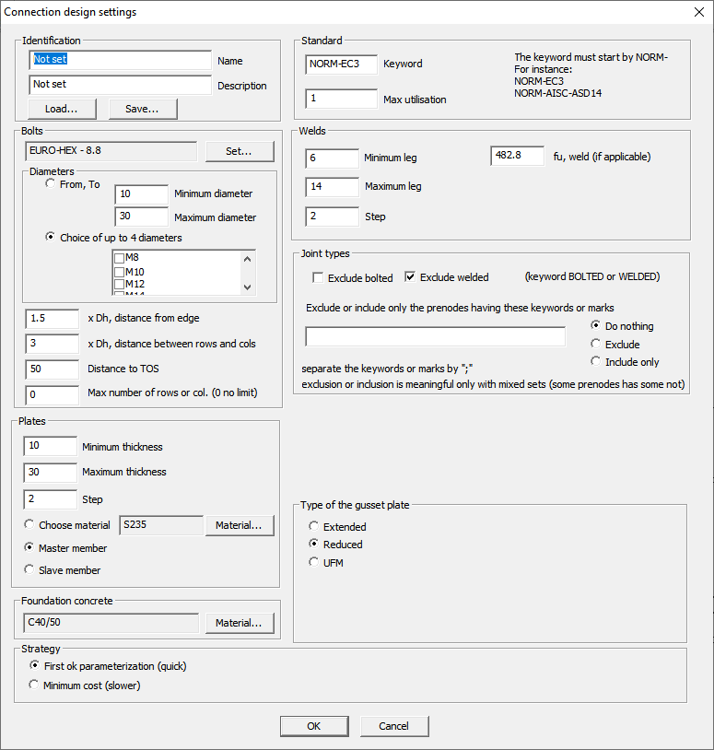Click the Description input field
The height and width of the screenshot is (750, 714).
(x=120, y=85)
